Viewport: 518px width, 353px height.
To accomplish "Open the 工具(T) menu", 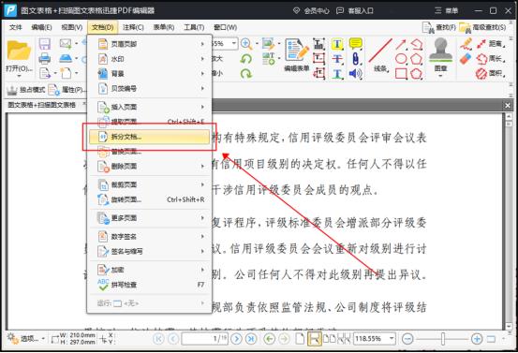I will click(x=194, y=27).
